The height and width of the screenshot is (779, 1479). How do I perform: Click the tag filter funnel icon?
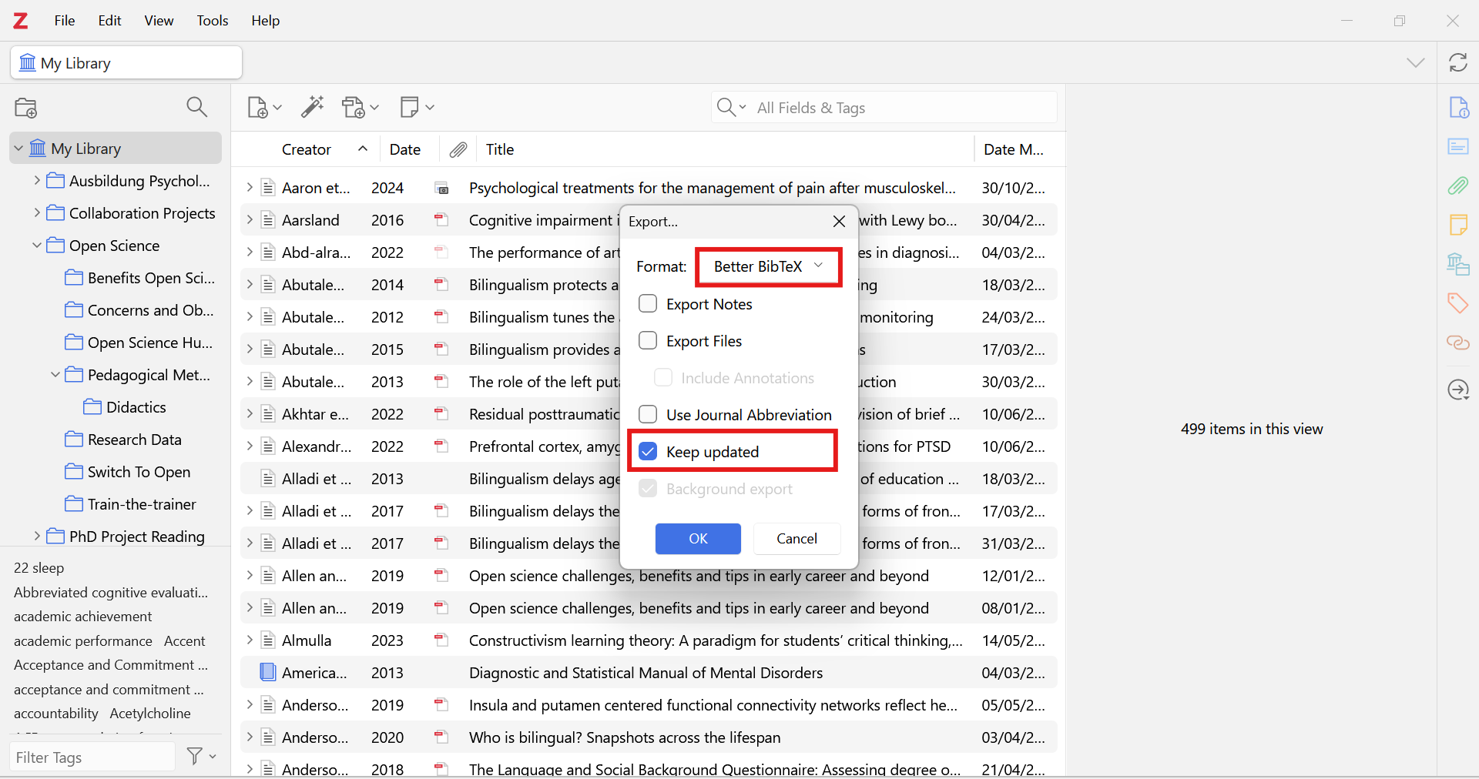pos(195,756)
